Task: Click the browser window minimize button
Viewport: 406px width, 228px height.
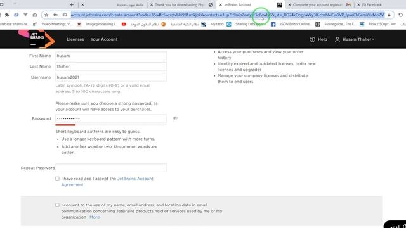Action: pos(15,4)
